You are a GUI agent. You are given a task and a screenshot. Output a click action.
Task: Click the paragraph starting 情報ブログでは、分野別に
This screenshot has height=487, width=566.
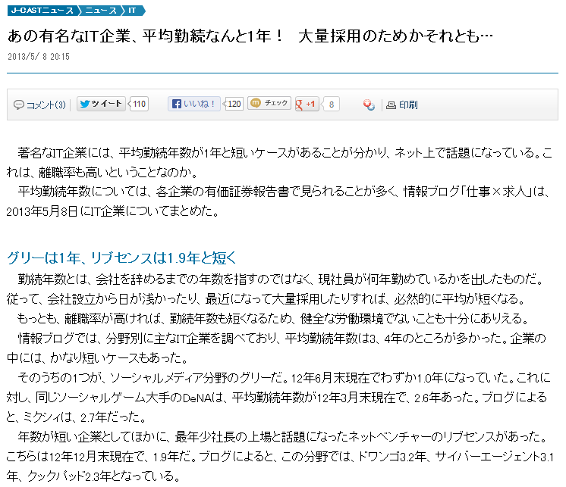coord(276,348)
